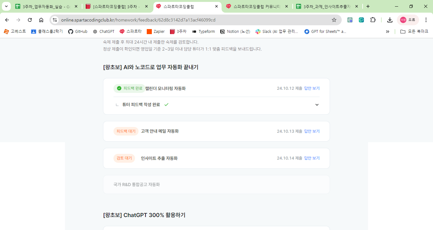This screenshot has width=433, height=230.
Task: Switch to 3주차_업무자동화_실습 Sheets tab
Action: pyautogui.click(x=46, y=6)
